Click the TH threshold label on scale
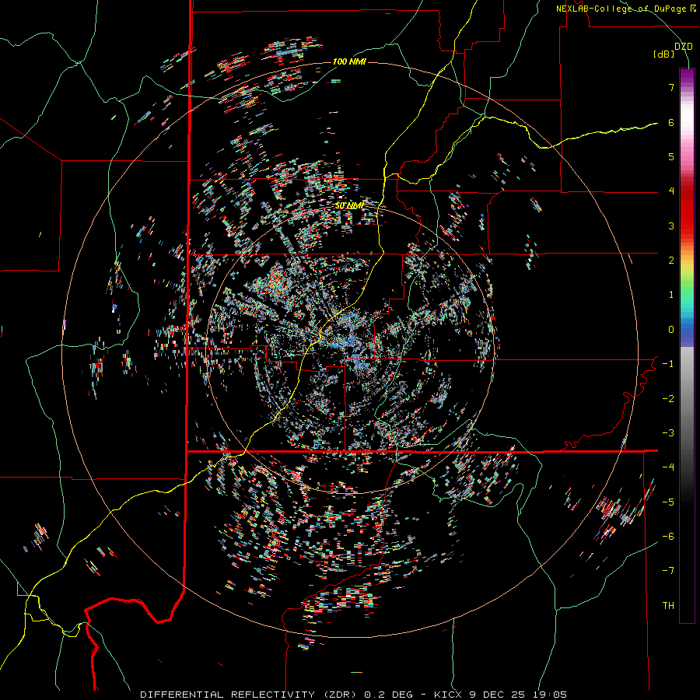The height and width of the screenshot is (700, 700). click(668, 606)
